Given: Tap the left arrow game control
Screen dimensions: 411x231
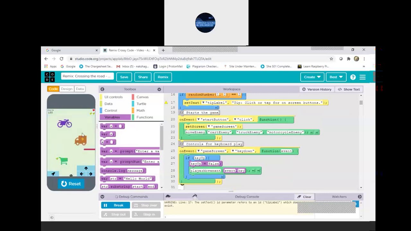Looking at the screenshot, I should [x=81, y=174].
